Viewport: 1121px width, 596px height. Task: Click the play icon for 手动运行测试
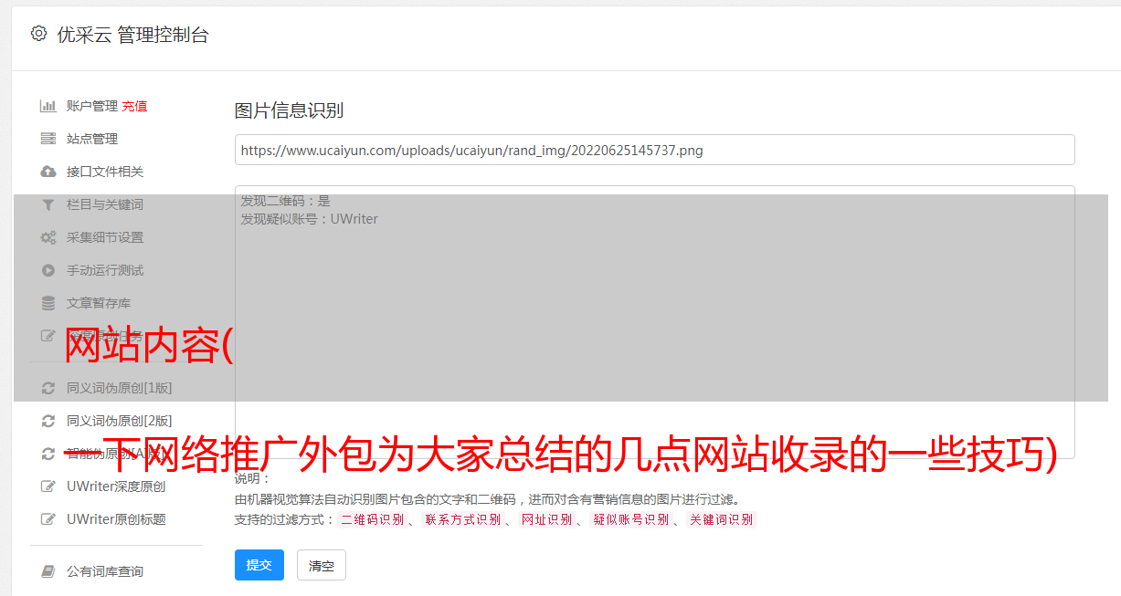pyautogui.click(x=48, y=270)
